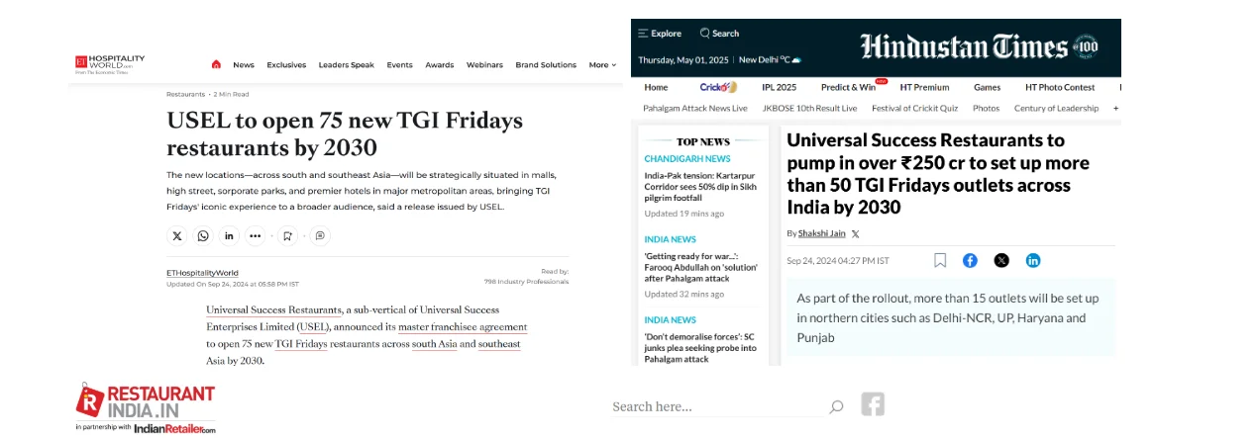
Task: Open Shakshi Jain's X profile icon
Action: (x=855, y=233)
